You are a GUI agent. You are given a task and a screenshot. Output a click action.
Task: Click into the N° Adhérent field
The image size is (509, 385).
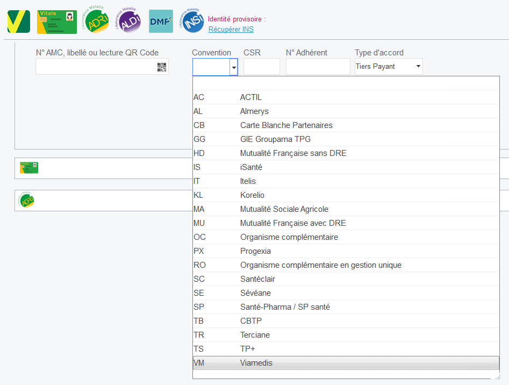318,67
